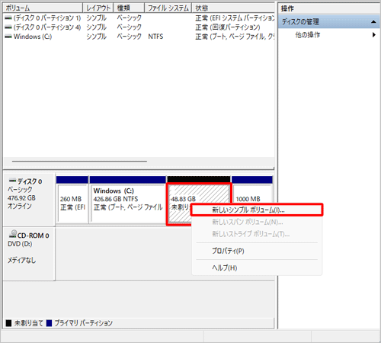Click the horizontal scrollbar under volume list

tap(79, 161)
